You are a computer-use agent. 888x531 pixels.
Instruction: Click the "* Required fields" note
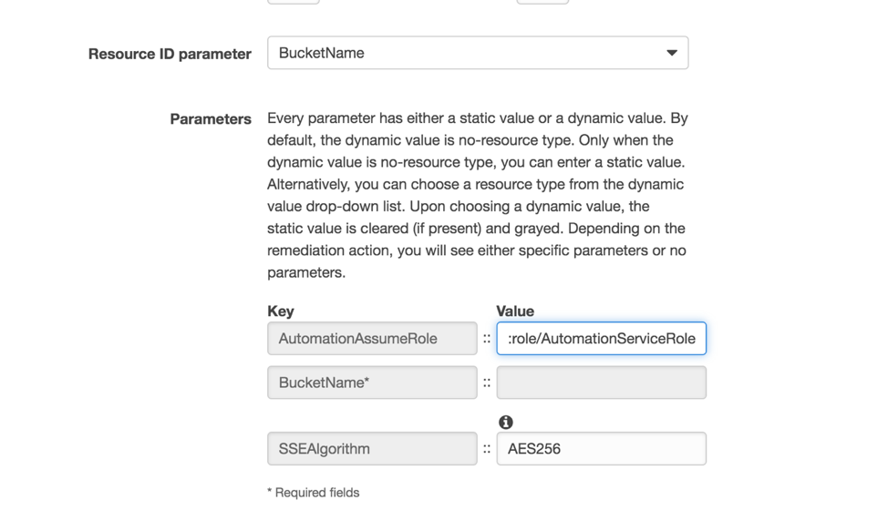tap(314, 493)
